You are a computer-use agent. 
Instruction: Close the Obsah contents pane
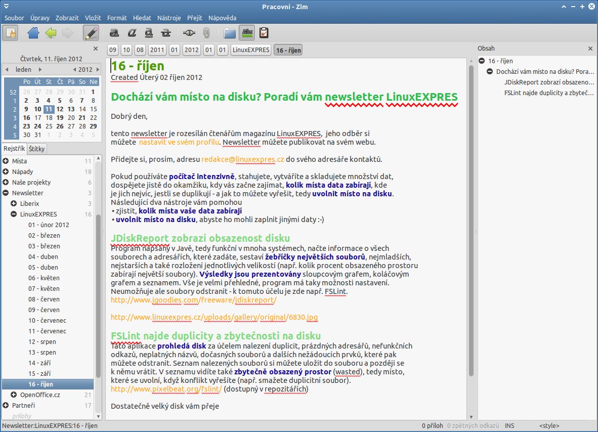pyautogui.click(x=590, y=49)
